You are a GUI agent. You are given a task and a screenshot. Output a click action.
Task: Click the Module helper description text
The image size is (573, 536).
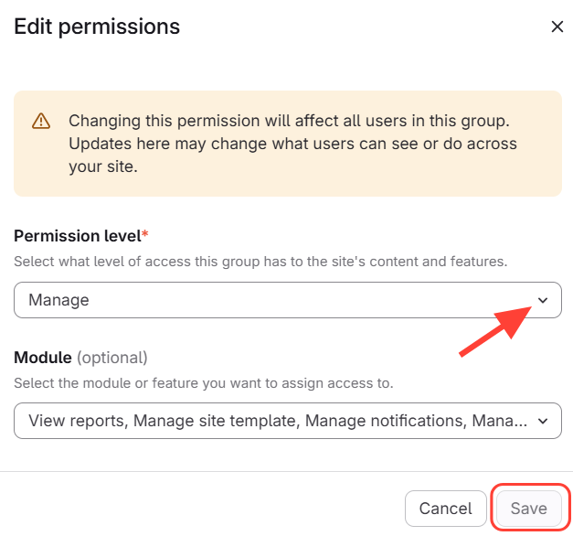(204, 382)
